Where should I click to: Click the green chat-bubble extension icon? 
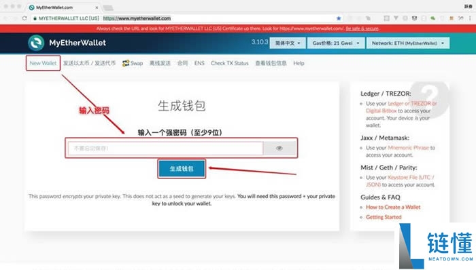coord(433,18)
